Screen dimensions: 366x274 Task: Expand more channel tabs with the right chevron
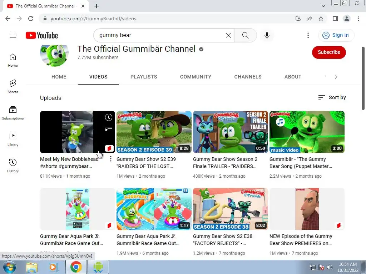[336, 77]
